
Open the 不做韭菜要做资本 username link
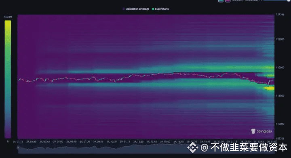pos(249,147)
